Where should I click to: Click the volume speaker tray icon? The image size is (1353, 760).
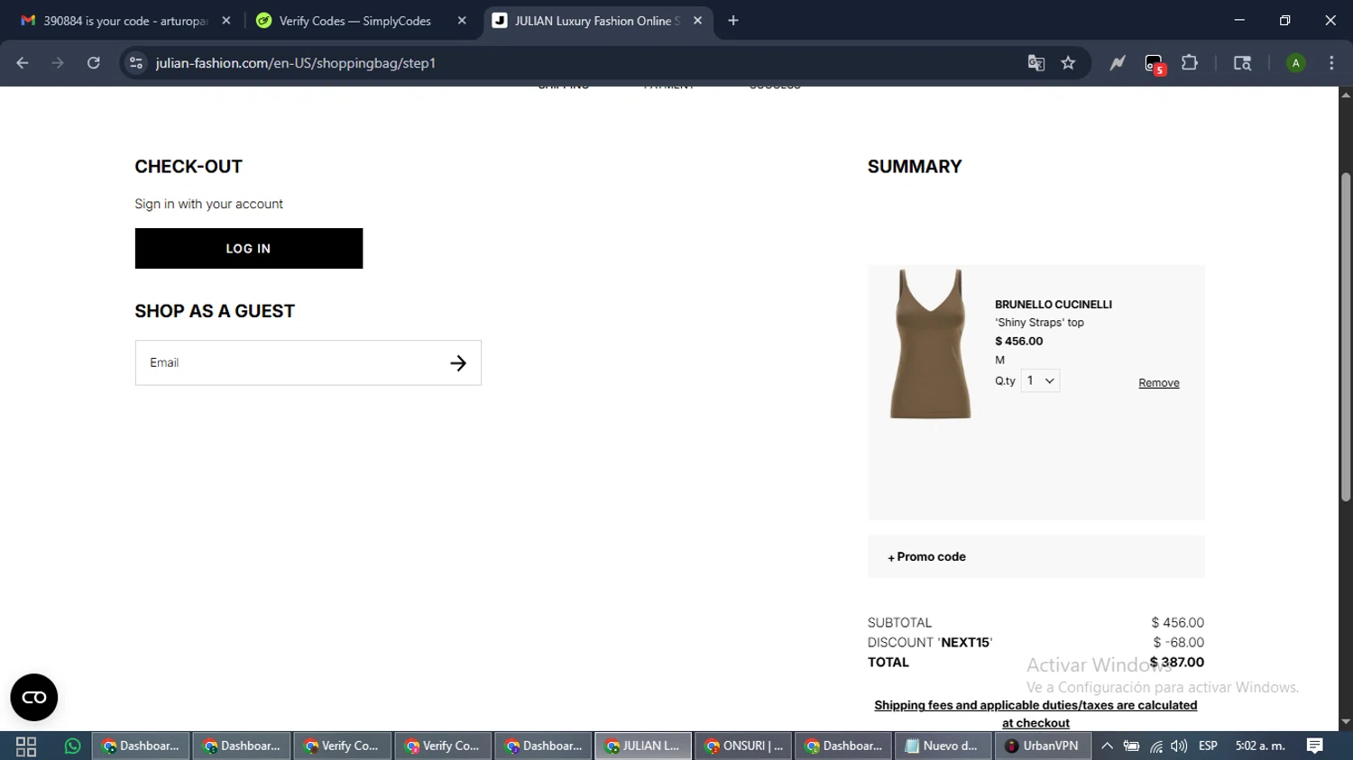click(x=1179, y=746)
